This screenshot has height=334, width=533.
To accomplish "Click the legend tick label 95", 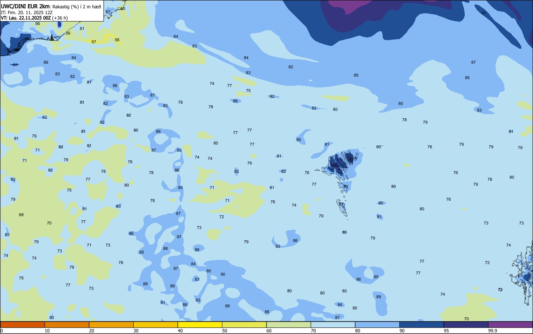I will tap(446, 331).
